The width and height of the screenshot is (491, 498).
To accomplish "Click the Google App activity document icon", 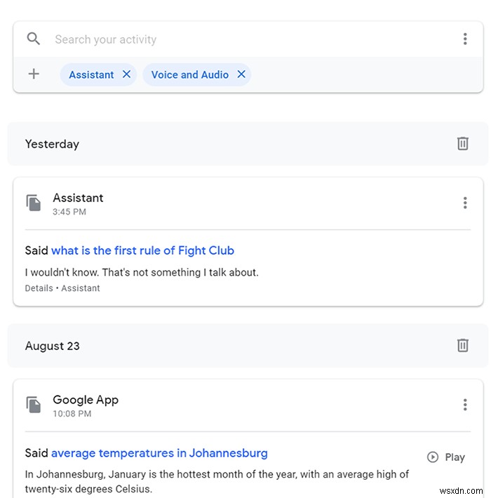I will 34,405.
